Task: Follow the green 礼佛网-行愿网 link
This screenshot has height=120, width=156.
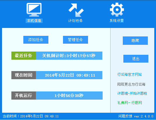Action: coord(130,103)
